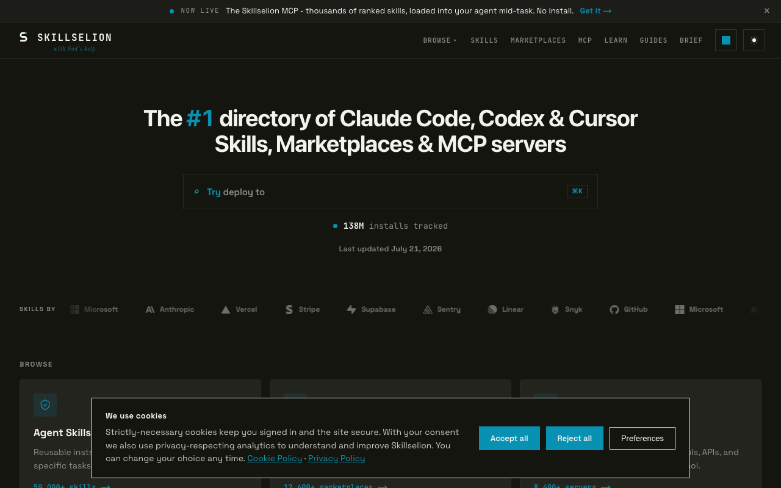Screen dimensions: 781x488
Task: Go to the Marketplaces nav item
Action: [538, 40]
